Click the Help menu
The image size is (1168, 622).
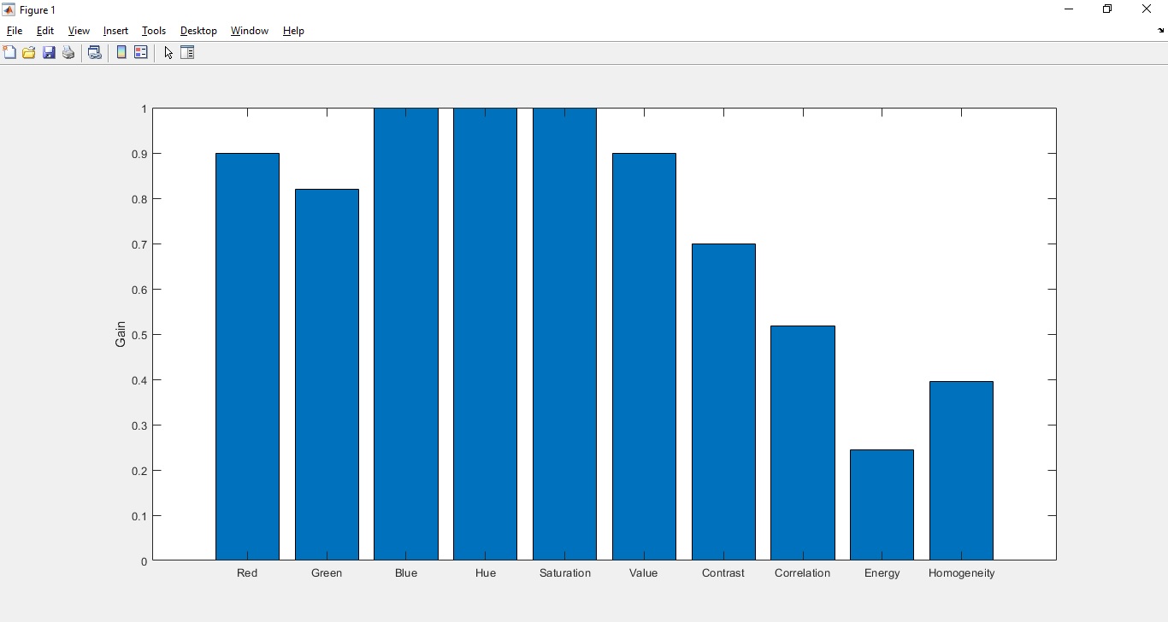(x=293, y=31)
